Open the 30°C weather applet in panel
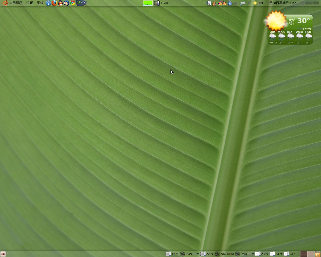The width and height of the screenshot is (321, 257). [x=259, y=3]
